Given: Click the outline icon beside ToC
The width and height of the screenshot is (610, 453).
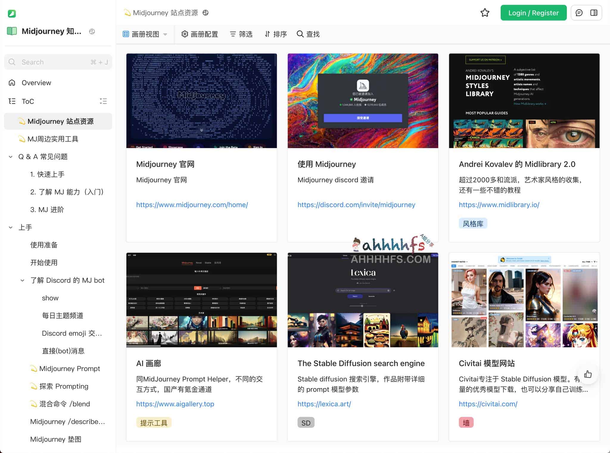Looking at the screenshot, I should pos(103,101).
